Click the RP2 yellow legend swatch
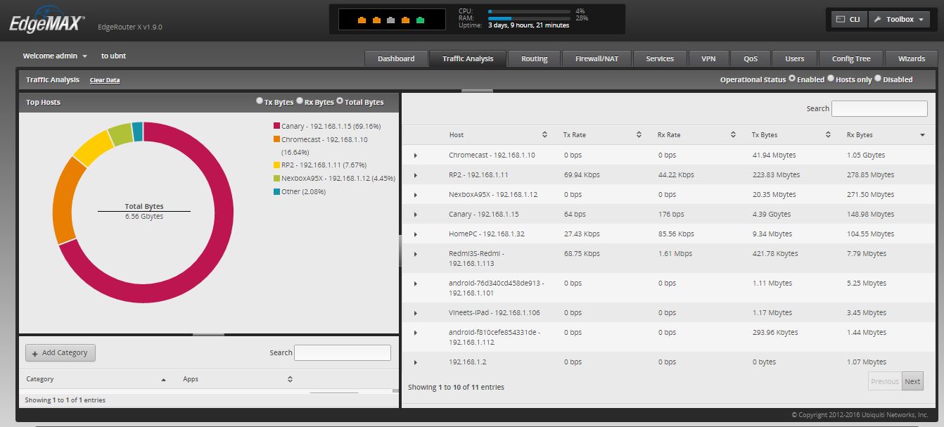The image size is (944, 427). [x=276, y=165]
